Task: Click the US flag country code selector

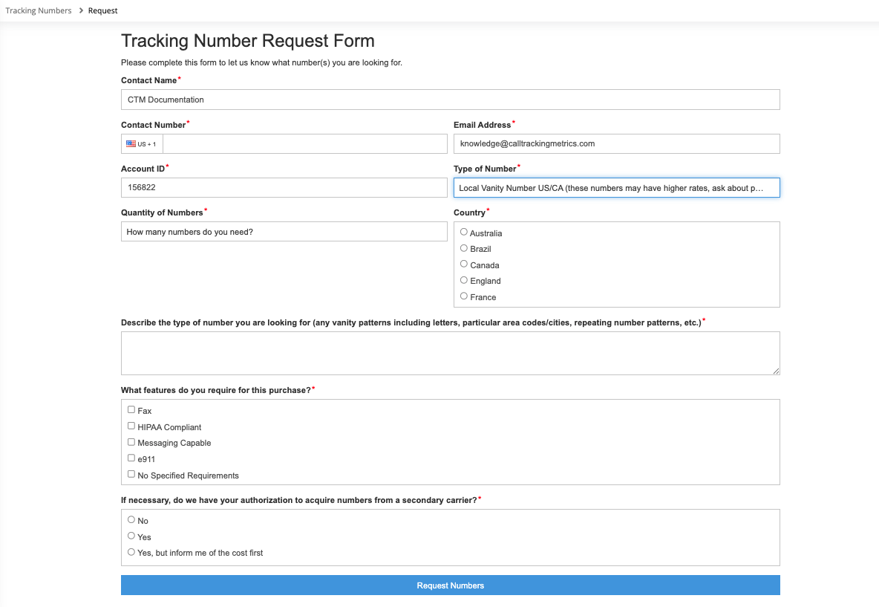Action: 142,144
